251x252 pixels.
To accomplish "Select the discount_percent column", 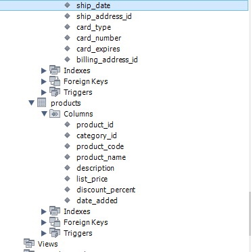I will 106,190.
